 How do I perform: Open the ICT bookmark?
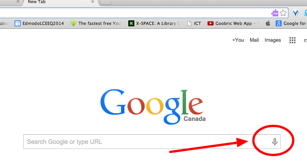[194, 23]
